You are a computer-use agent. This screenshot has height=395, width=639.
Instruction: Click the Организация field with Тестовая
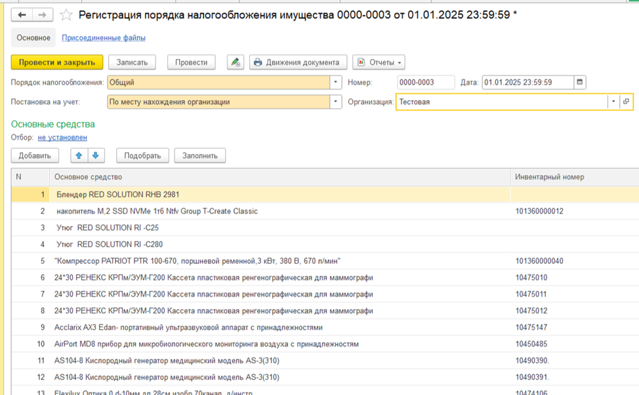pyautogui.click(x=502, y=102)
